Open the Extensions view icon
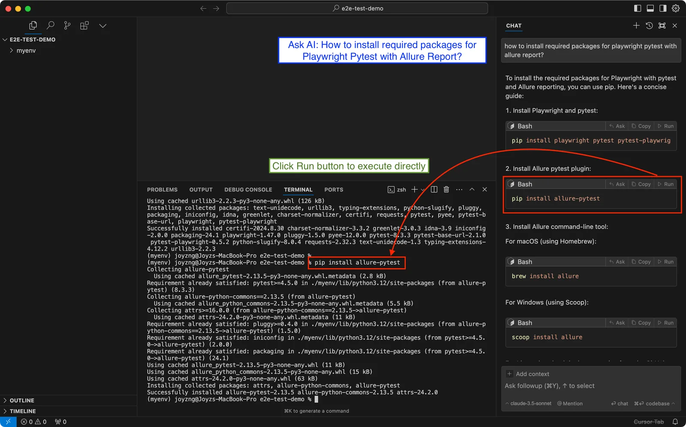This screenshot has height=427, width=686. (84, 26)
